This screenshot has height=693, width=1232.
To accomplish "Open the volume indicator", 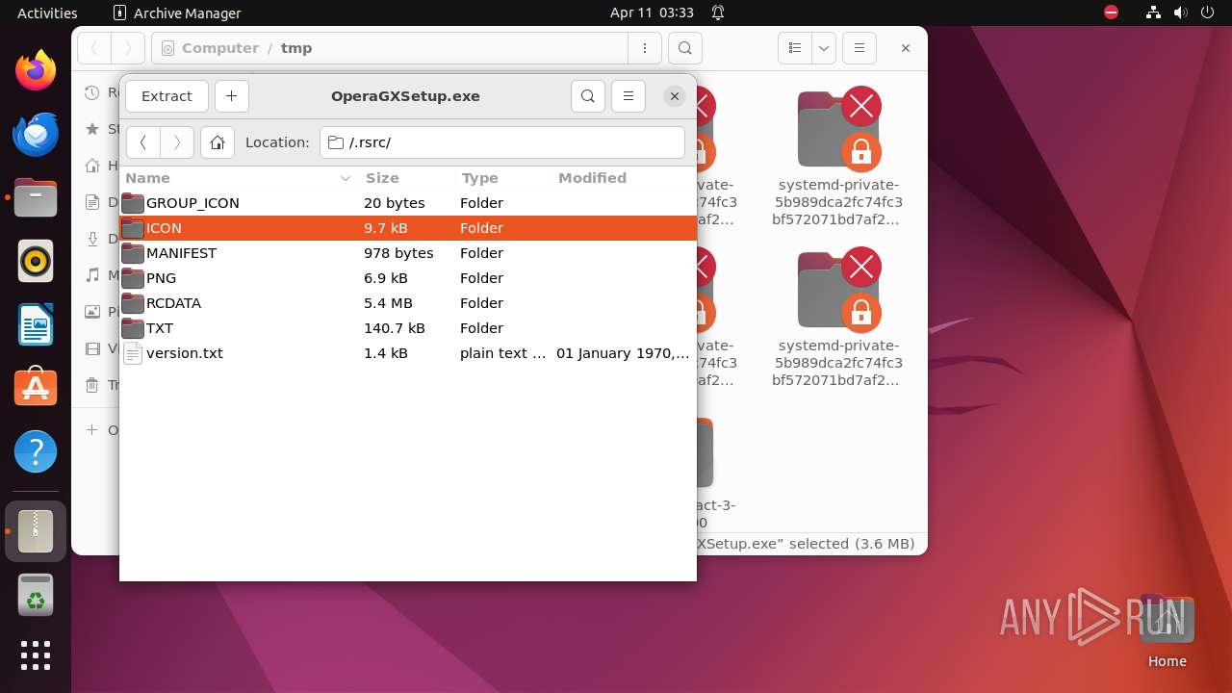I will click(1182, 13).
